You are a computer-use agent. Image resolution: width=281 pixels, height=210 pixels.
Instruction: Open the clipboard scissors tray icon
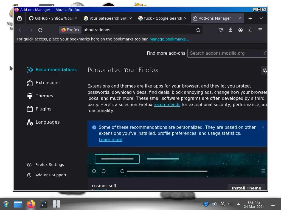(222, 204)
